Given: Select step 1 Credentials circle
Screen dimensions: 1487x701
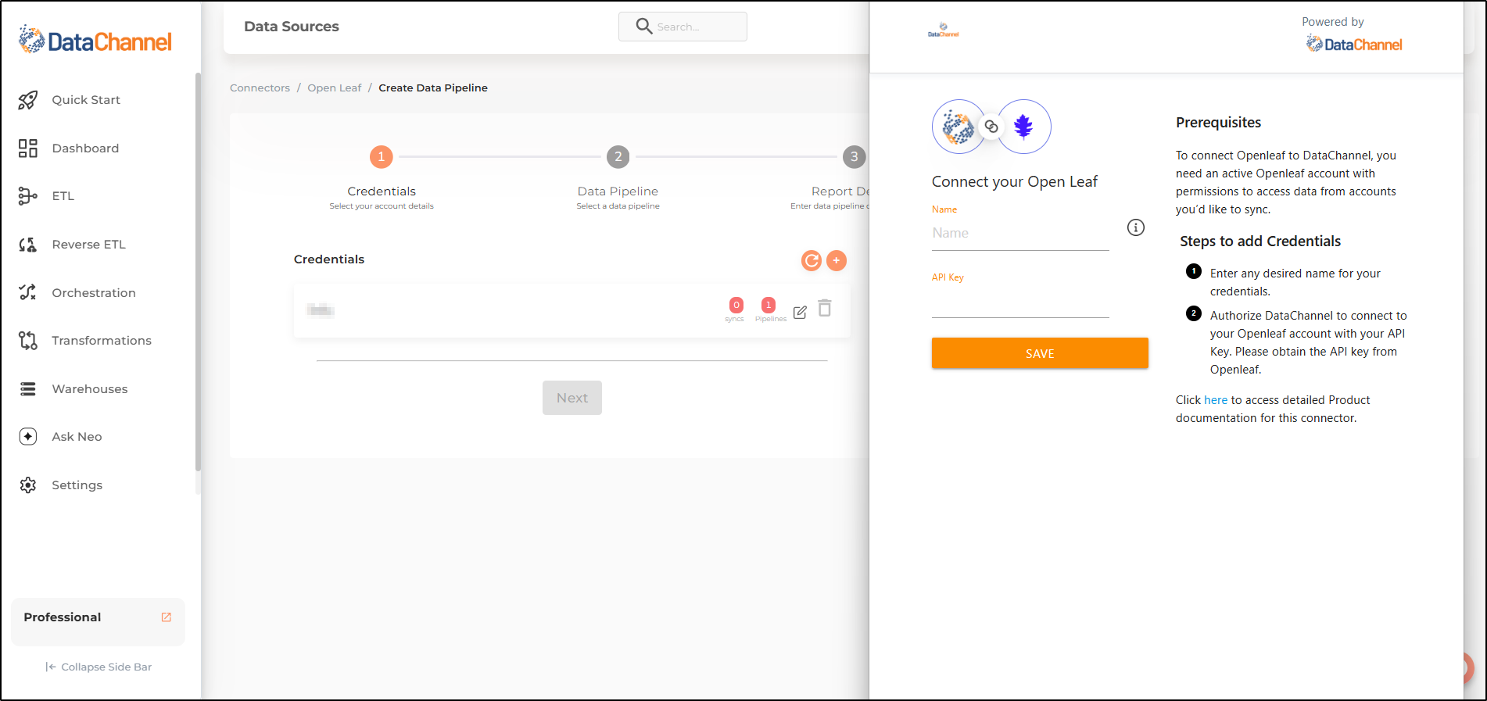Looking at the screenshot, I should point(382,157).
